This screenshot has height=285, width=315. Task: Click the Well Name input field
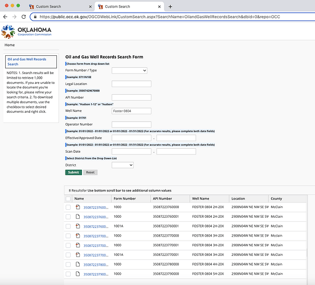click(132, 111)
